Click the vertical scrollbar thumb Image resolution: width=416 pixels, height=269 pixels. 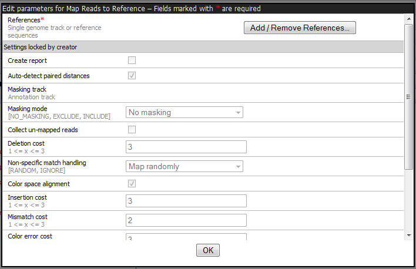coord(408,97)
